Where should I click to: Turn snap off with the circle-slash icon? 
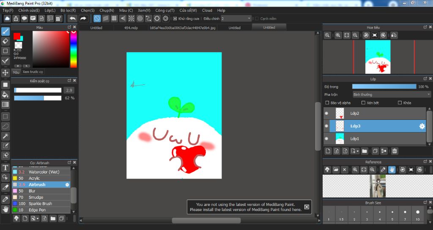click(x=97, y=19)
